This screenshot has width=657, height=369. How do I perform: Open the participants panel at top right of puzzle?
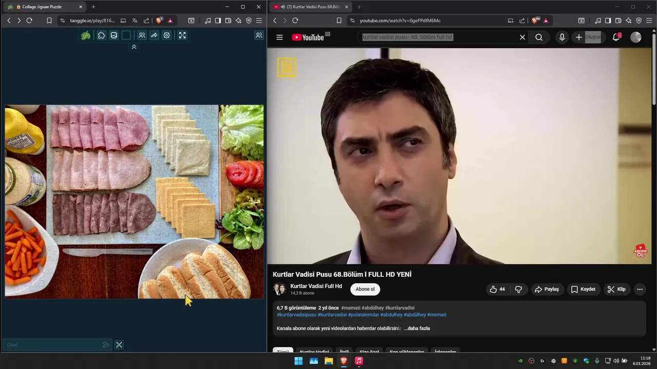(259, 35)
